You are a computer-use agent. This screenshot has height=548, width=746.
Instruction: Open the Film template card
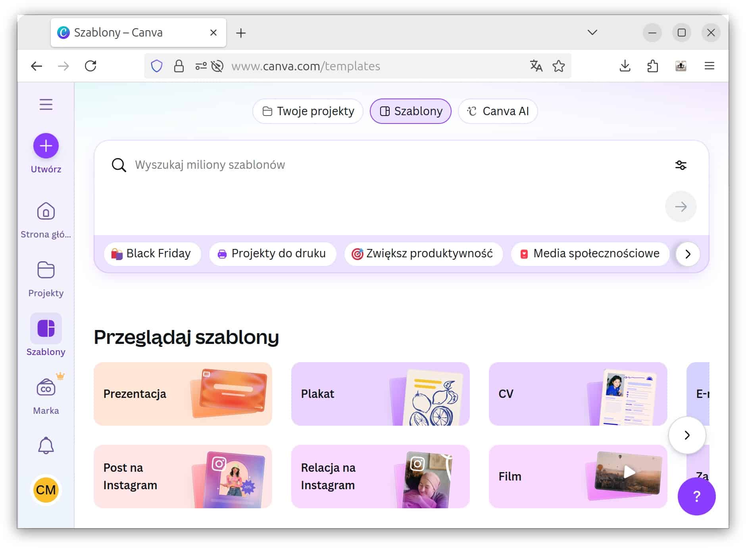tap(578, 477)
